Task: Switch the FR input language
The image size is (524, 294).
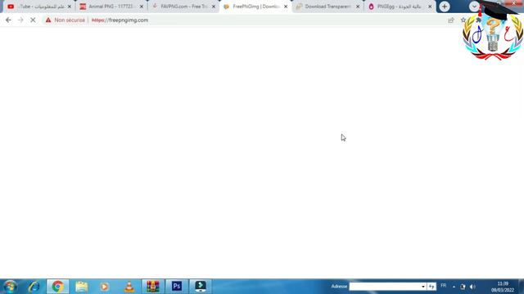Action: (444, 286)
